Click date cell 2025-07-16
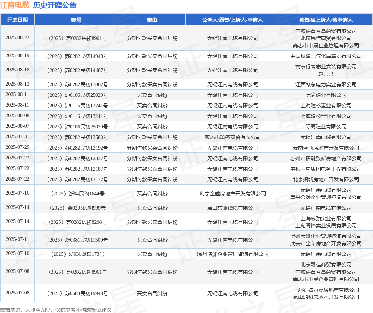 [x=17, y=193]
